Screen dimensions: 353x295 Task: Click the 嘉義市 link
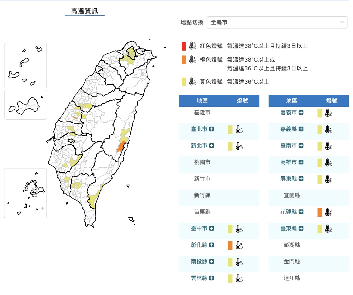(288, 113)
